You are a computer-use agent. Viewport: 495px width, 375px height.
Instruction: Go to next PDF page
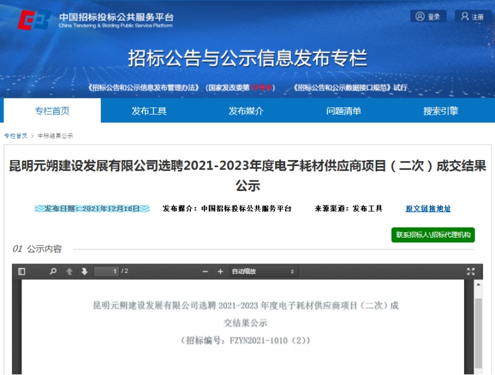pos(85,272)
